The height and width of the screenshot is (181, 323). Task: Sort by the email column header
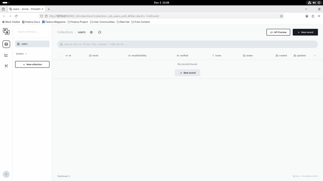(94, 56)
